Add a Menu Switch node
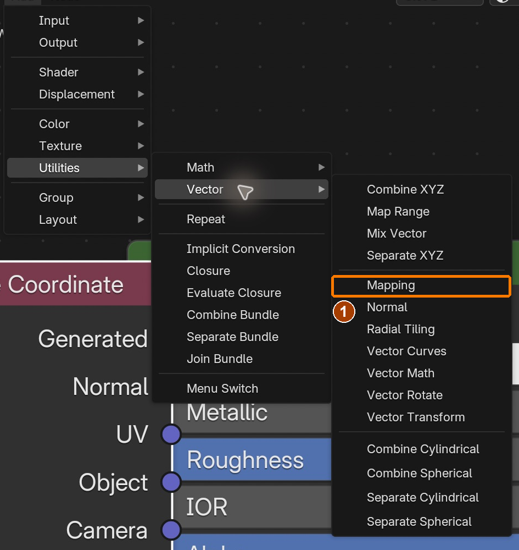This screenshot has height=550, width=519. [x=242, y=389]
